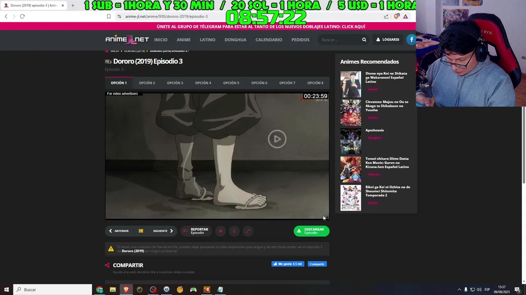Open Tensei shitara Slime Movie recommendation
This screenshot has height=295, width=526.
(387, 163)
